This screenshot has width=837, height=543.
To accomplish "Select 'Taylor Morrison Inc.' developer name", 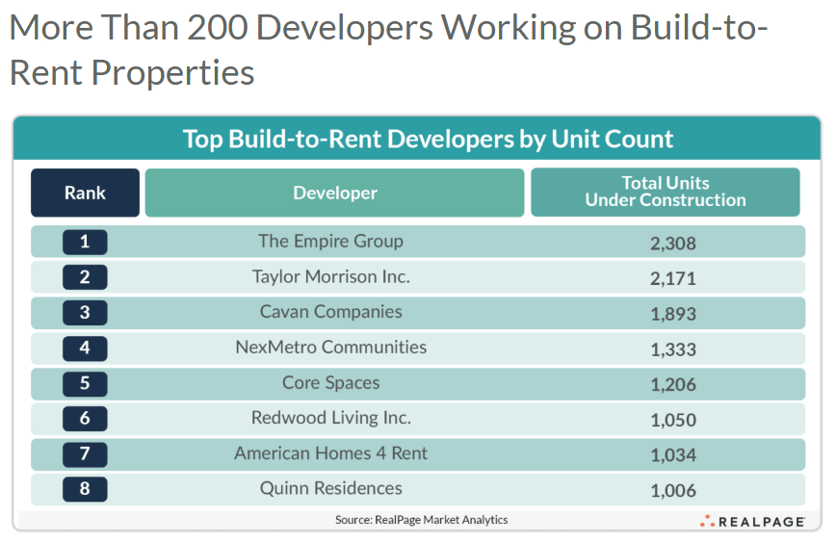I will pyautogui.click(x=331, y=277).
